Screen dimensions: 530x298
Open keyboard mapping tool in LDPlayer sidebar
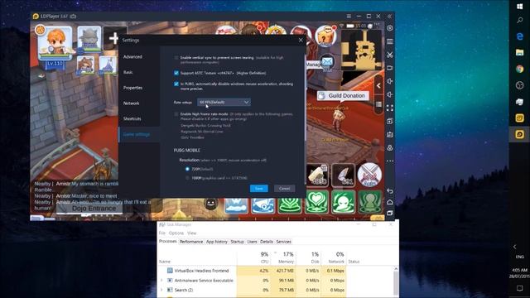pyautogui.click(x=390, y=41)
